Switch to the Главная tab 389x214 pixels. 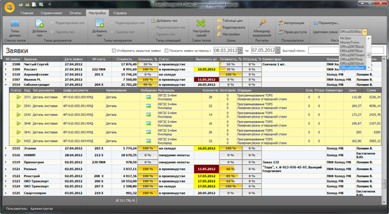27,13
